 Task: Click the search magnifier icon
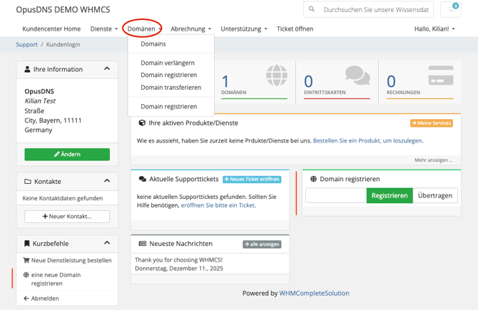(312, 9)
